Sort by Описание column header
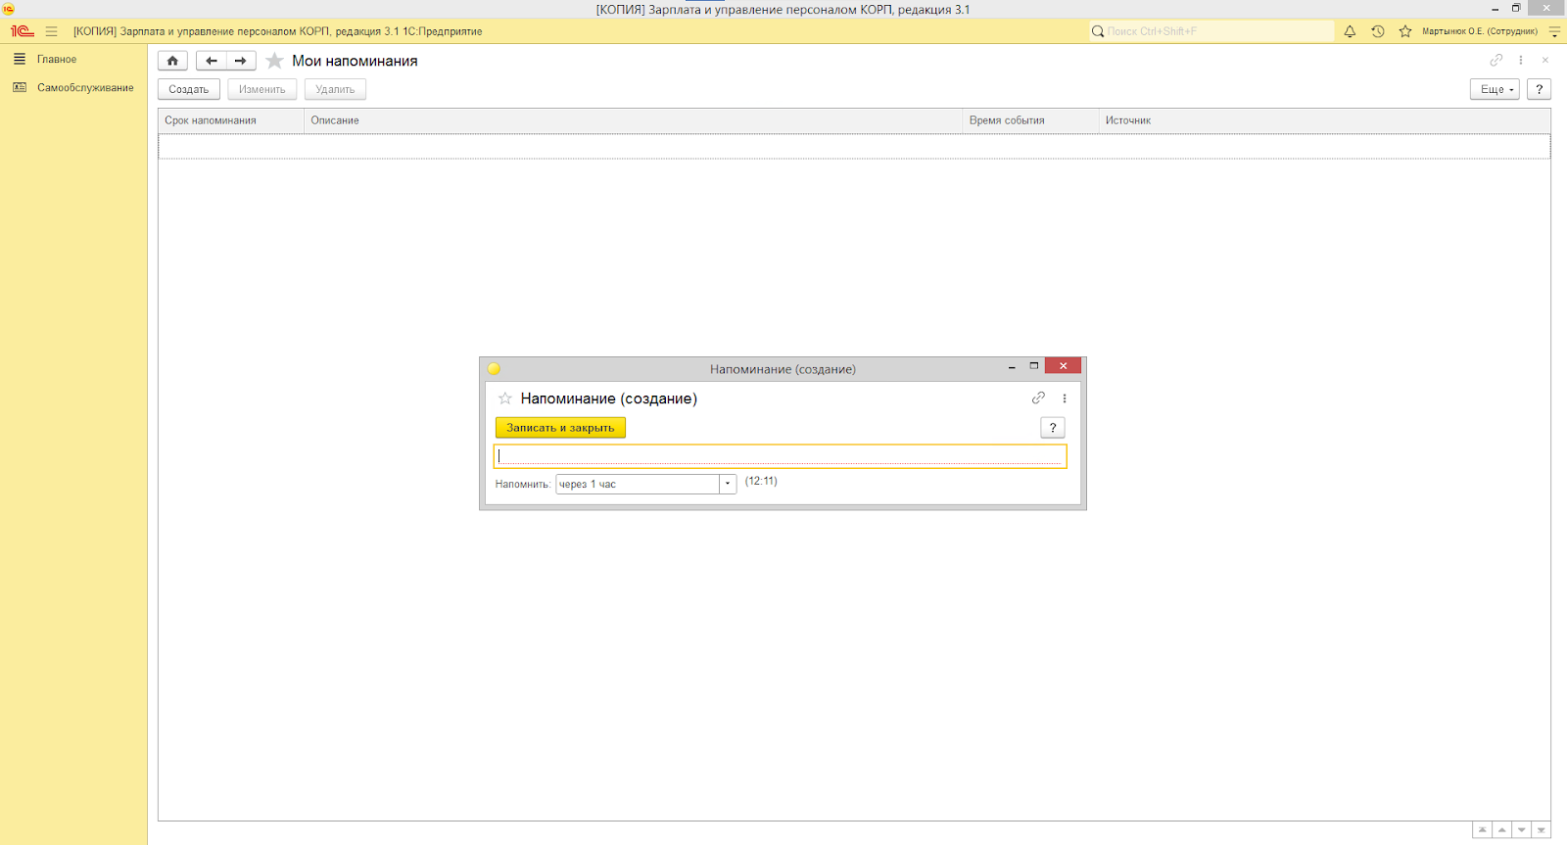Screen dimensions: 1567x845 [x=634, y=120]
